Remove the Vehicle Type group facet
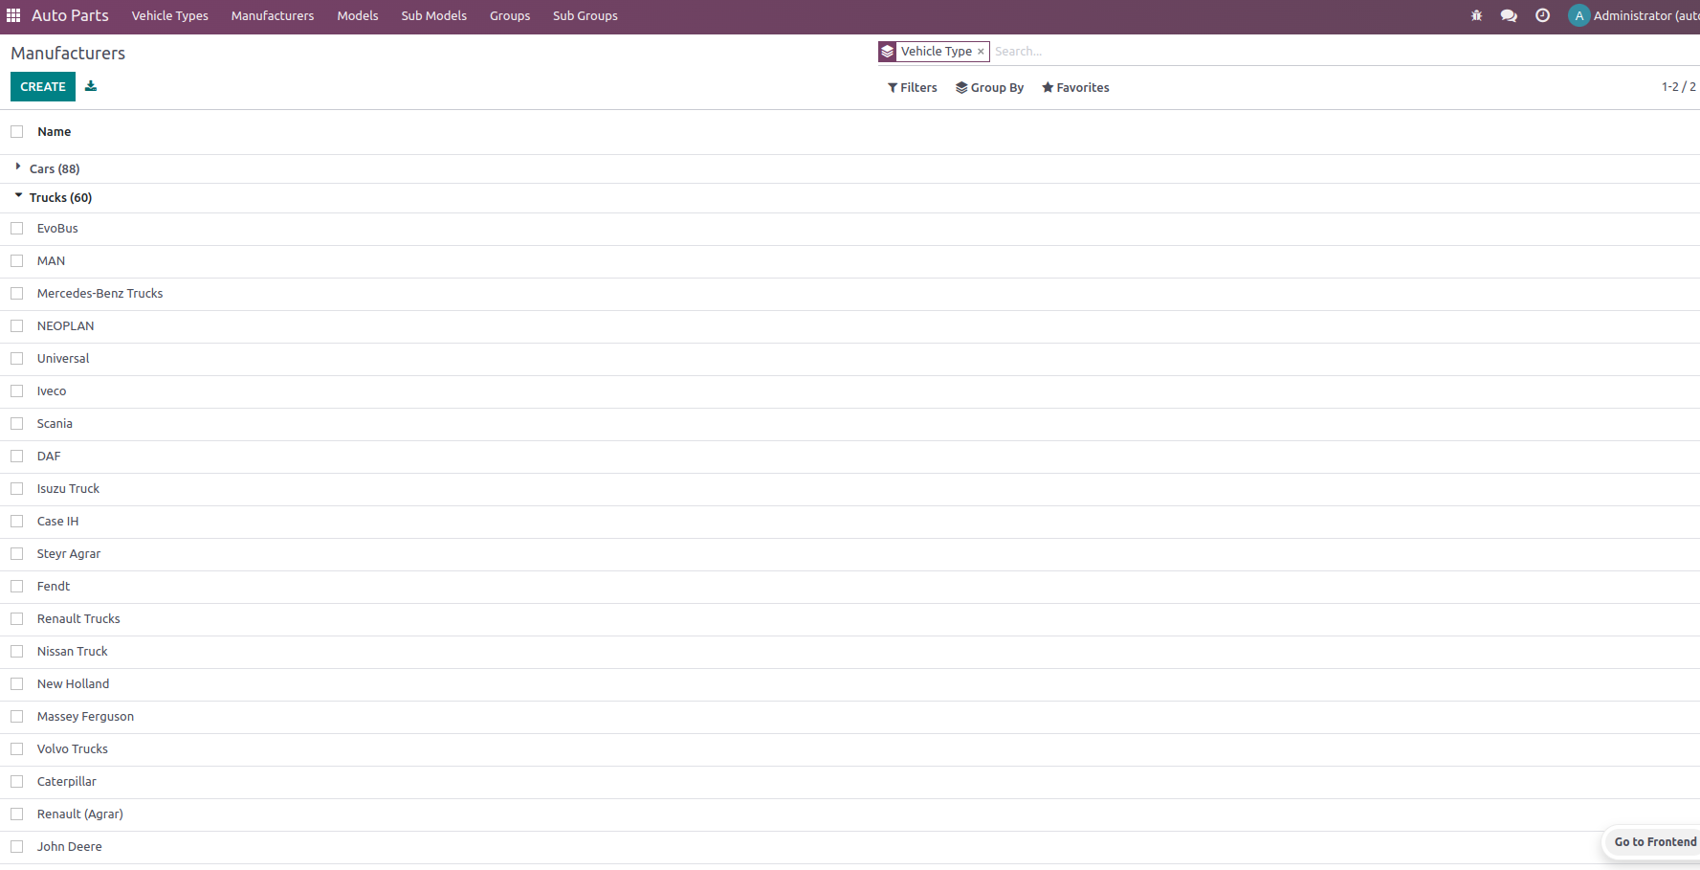Screen dimensions: 1700x870 pos(981,52)
